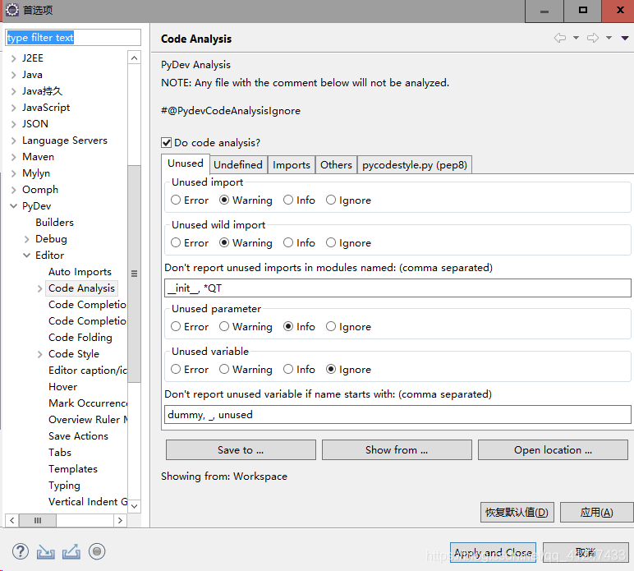
Task: Click the unused imports module names field
Action: point(397,288)
